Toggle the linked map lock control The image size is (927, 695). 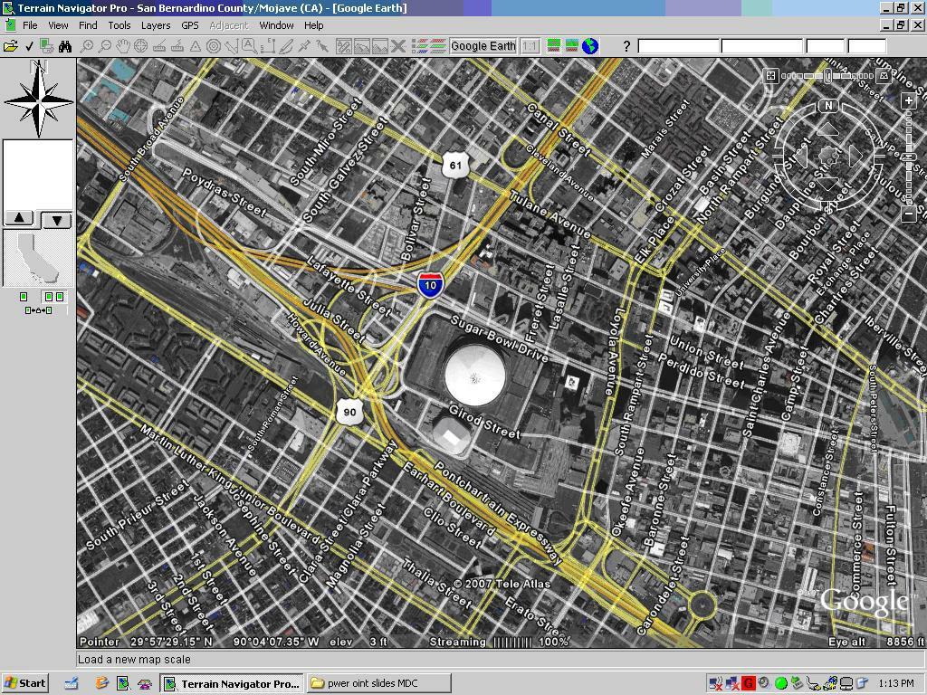(x=38, y=310)
